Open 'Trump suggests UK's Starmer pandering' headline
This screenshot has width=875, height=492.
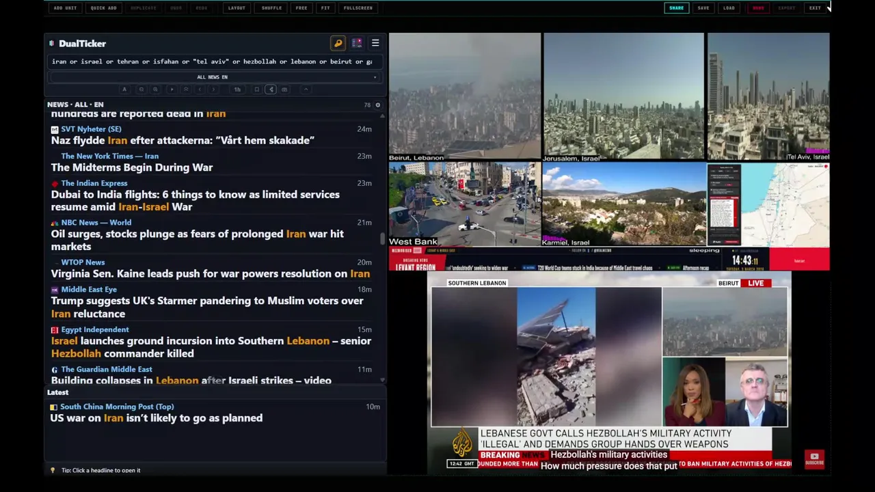pos(207,307)
